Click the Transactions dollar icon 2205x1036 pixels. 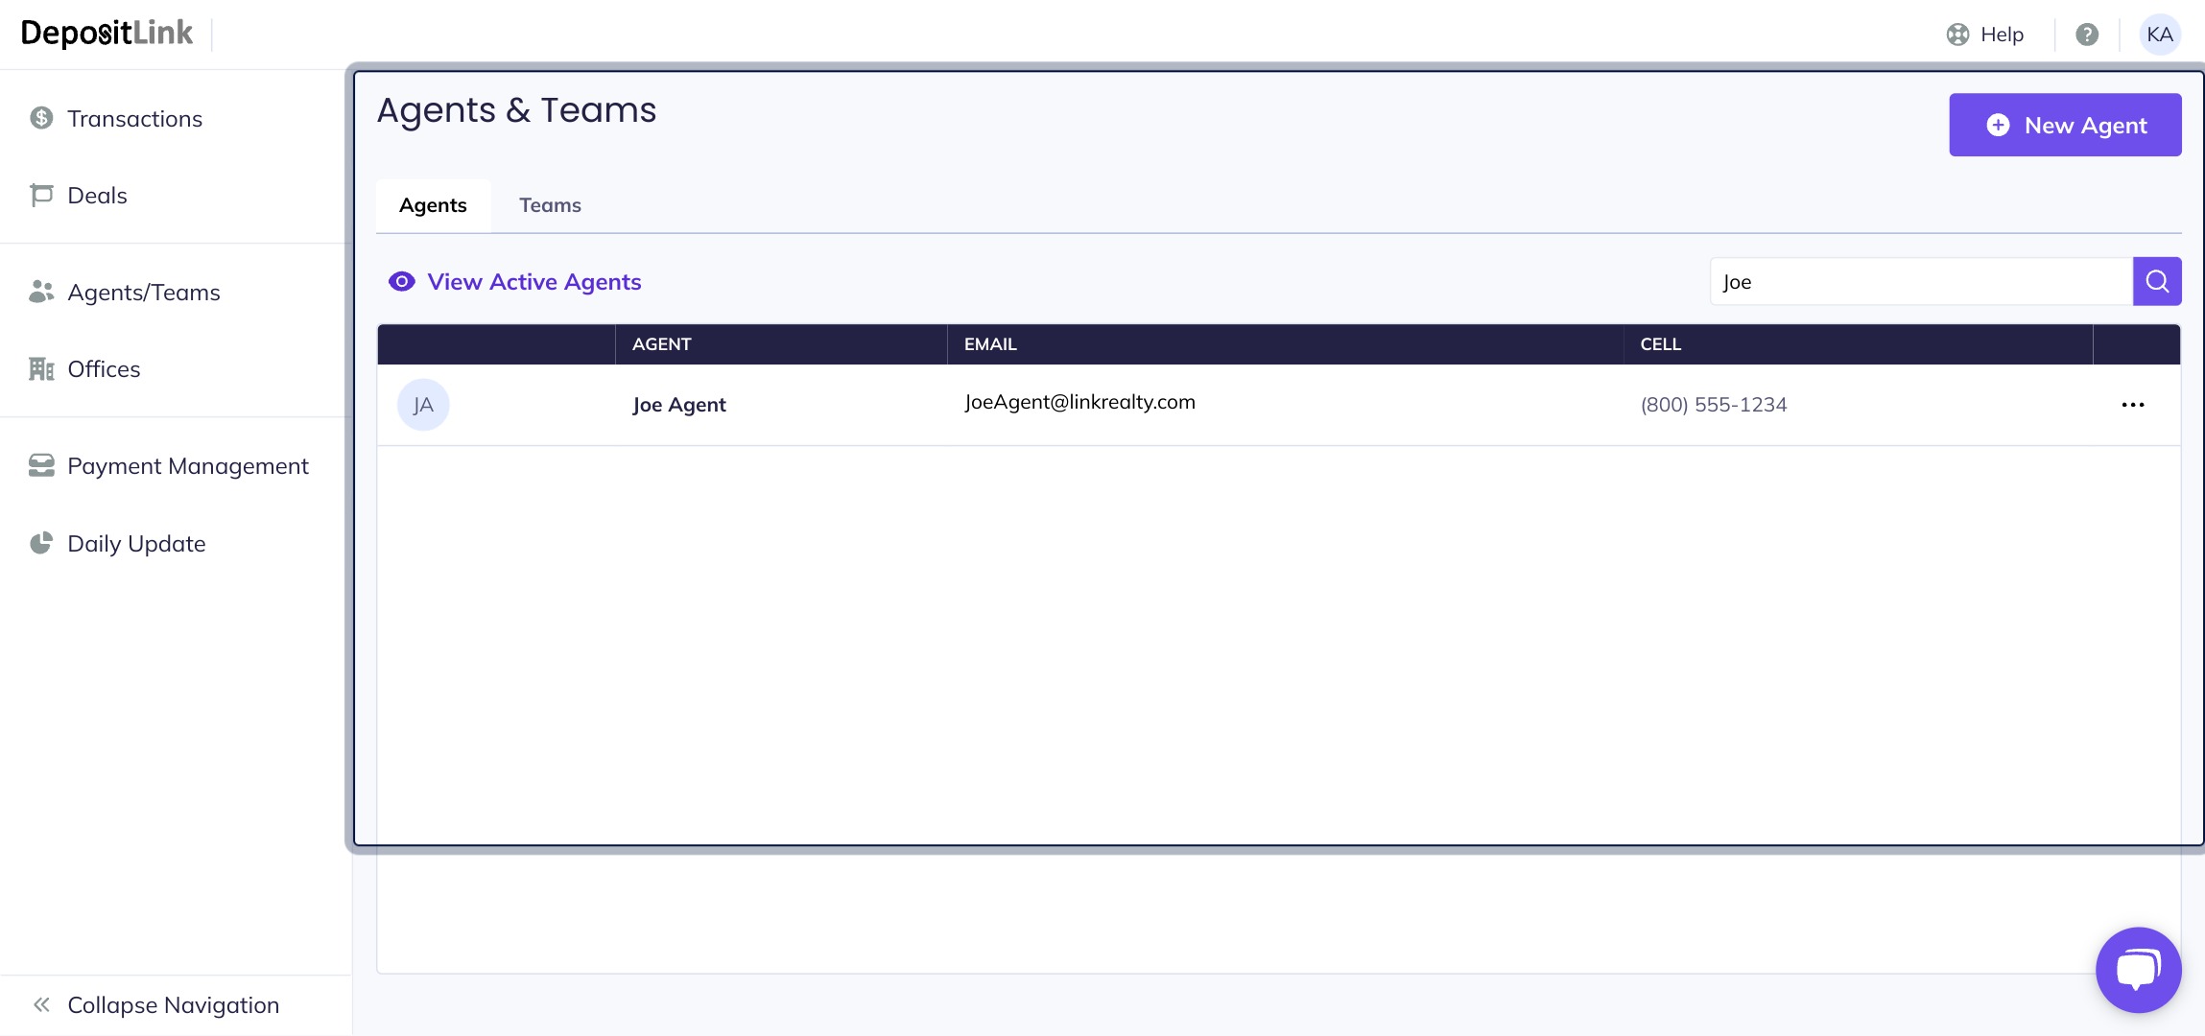point(41,118)
